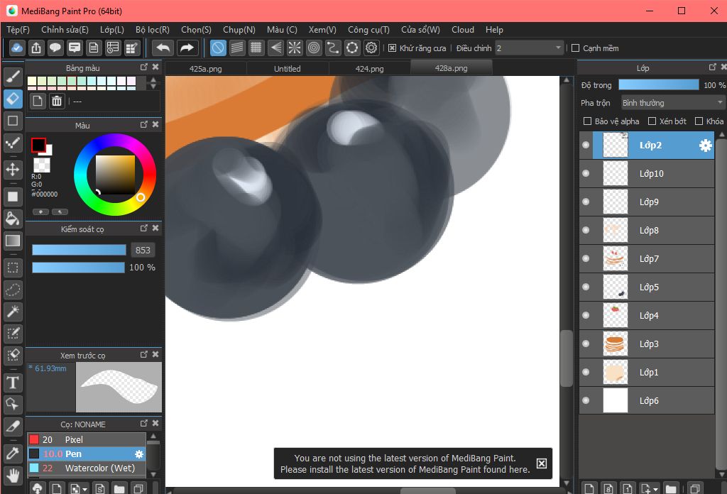Undock the Lớp layers panel
727x494 pixels.
click(x=713, y=67)
